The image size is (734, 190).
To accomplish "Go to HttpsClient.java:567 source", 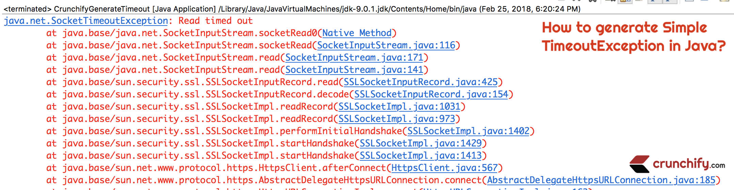I will pyautogui.click(x=444, y=168).
